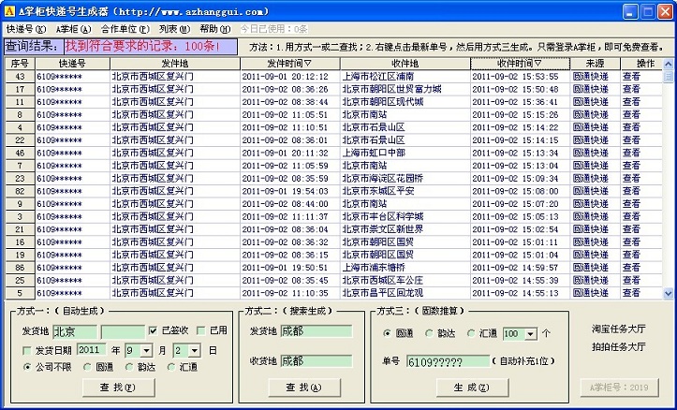Image resolution: width=677 pixels, height=410 pixels.
Task: Click the empty field next to 北京
Action: tap(123, 332)
